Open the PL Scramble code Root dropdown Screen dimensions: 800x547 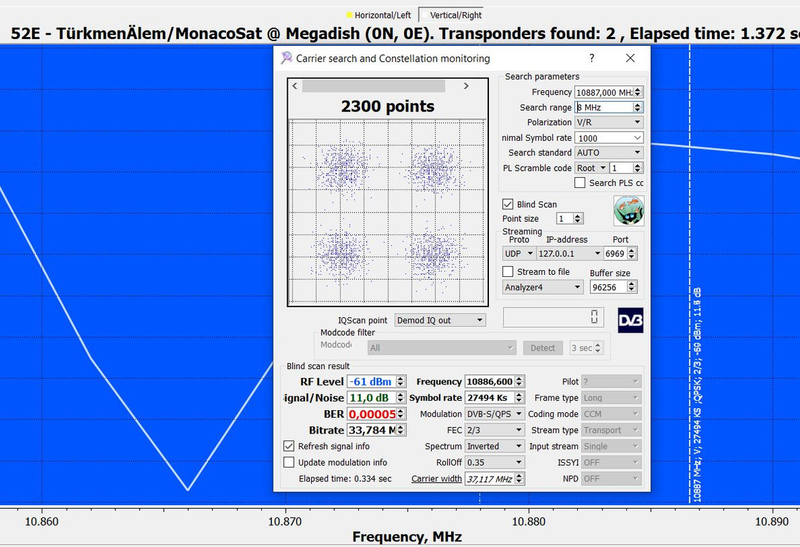(x=591, y=168)
